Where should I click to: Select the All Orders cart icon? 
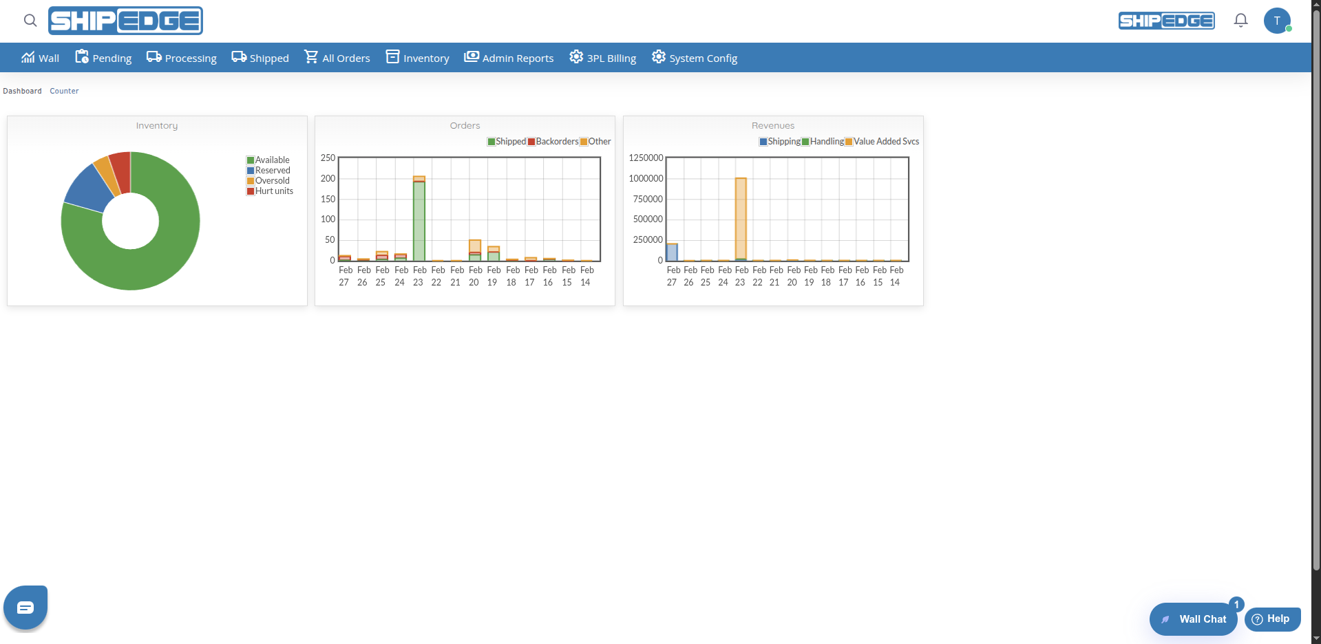point(312,57)
